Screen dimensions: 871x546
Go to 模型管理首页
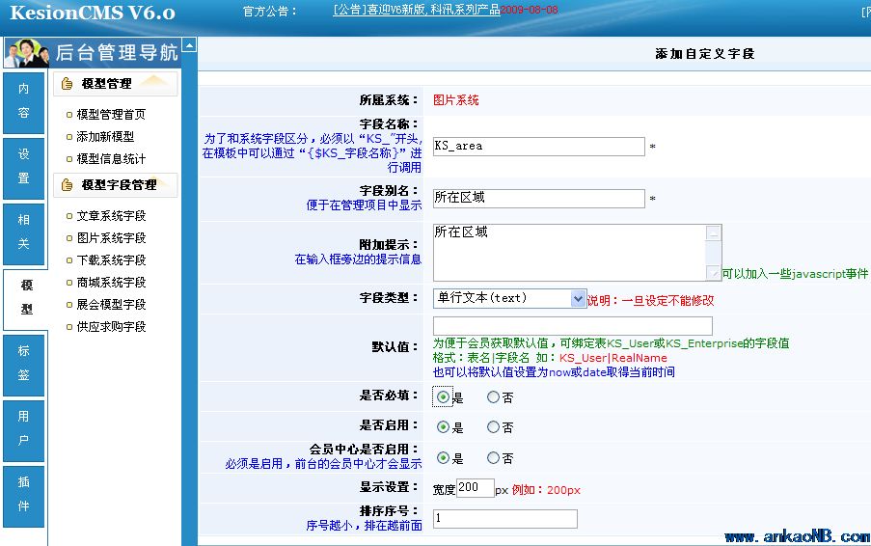pyautogui.click(x=111, y=115)
